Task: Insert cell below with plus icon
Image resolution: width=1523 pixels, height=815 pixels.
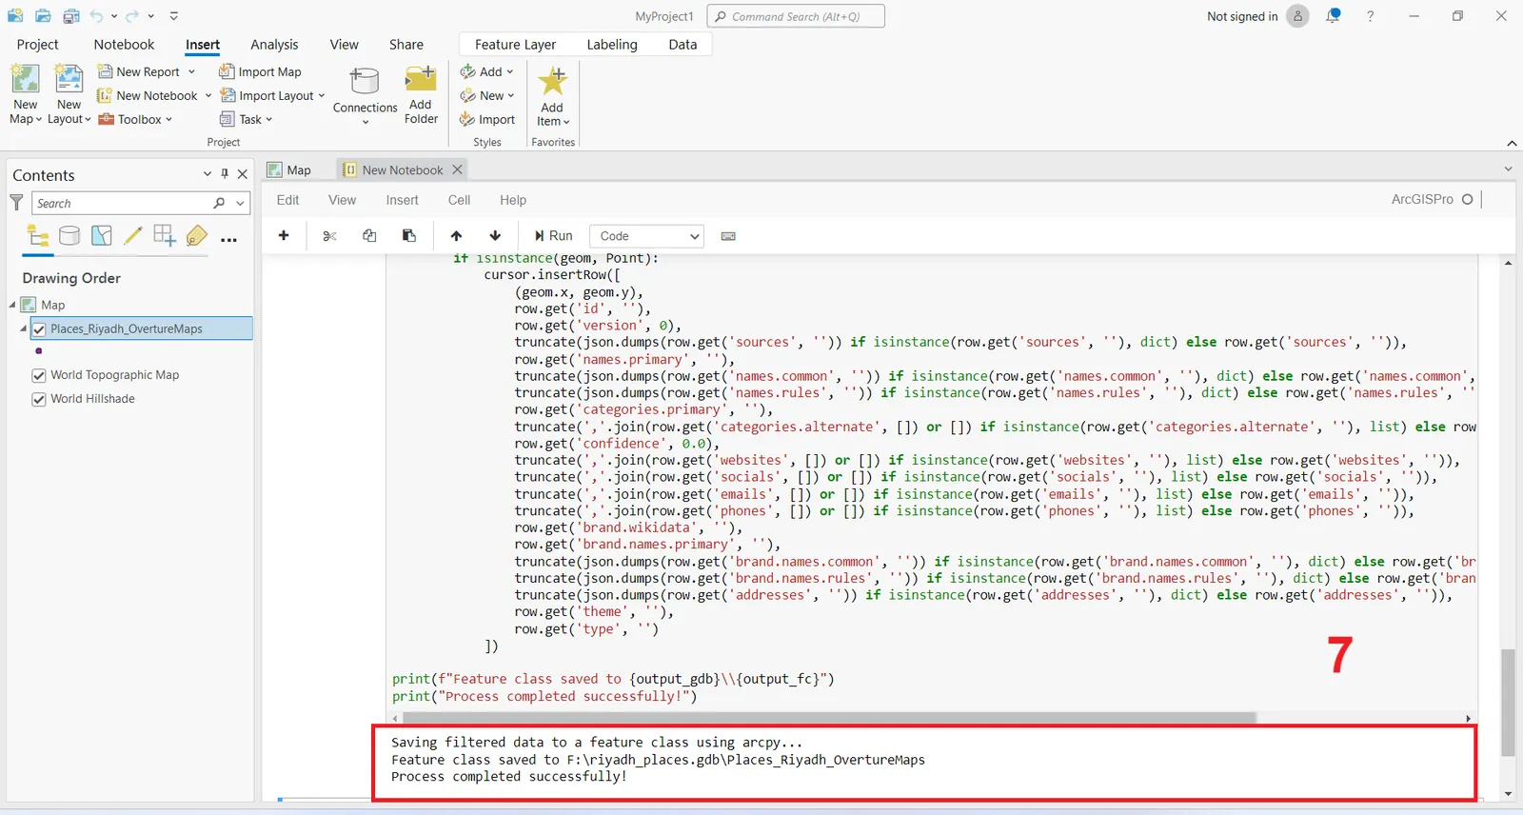Action: point(283,235)
